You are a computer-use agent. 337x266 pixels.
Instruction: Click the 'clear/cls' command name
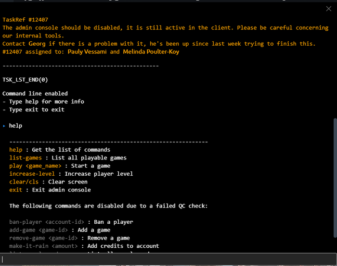(24, 182)
